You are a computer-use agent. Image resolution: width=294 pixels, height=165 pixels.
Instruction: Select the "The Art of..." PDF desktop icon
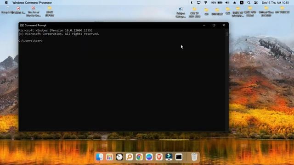33,11
